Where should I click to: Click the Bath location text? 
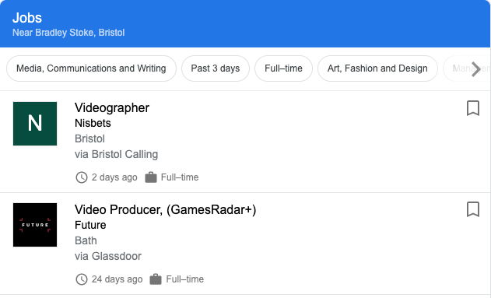point(86,240)
